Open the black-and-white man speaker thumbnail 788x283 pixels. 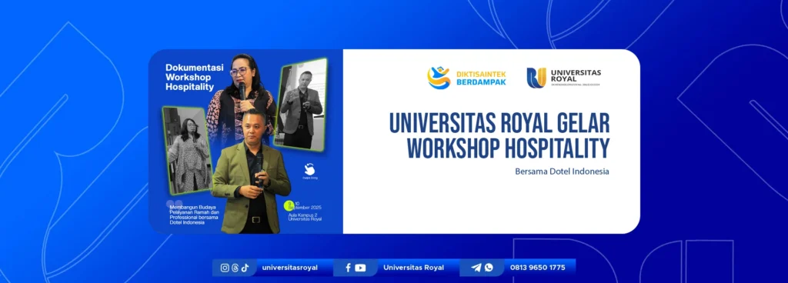coord(301,105)
